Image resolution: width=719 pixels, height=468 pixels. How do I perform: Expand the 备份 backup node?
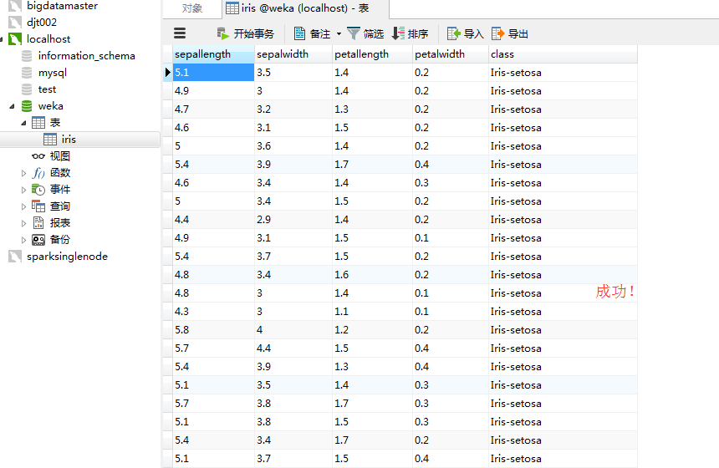pos(24,240)
